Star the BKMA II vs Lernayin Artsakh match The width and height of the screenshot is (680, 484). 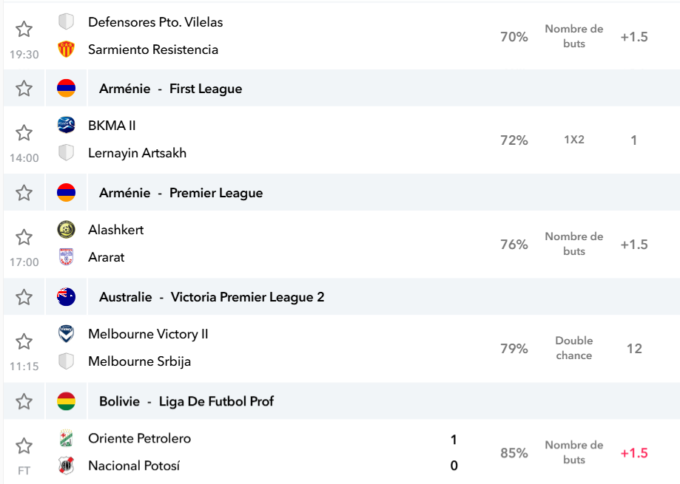point(24,133)
